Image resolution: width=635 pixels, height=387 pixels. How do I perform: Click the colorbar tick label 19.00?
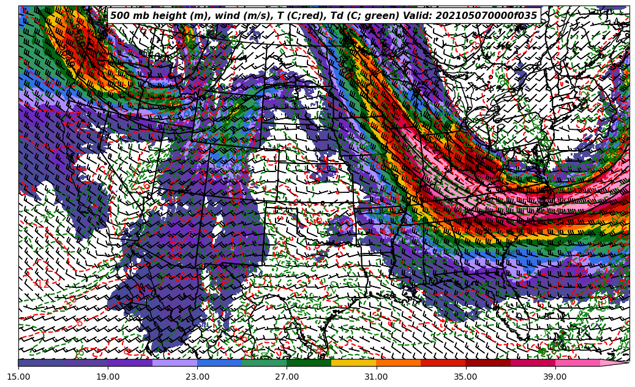pos(108,377)
